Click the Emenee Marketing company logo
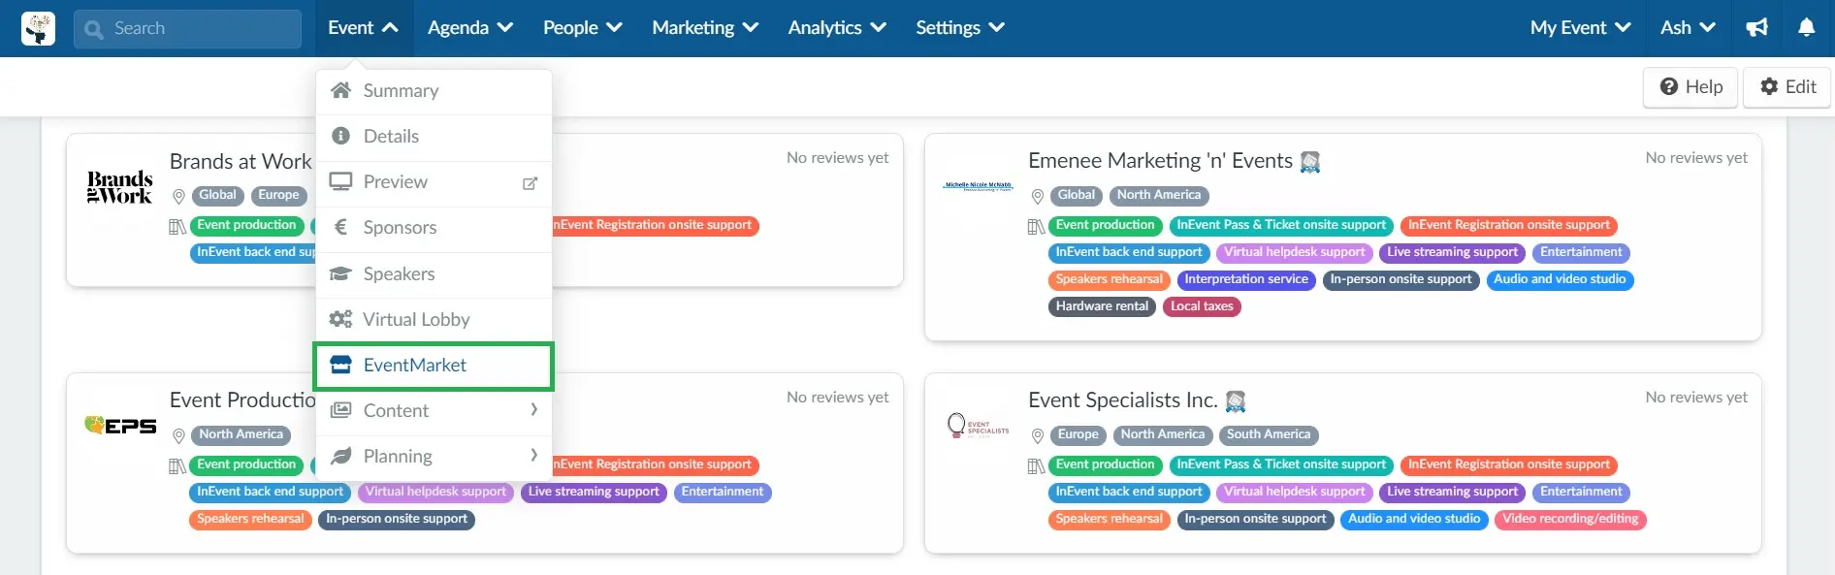The width and height of the screenshot is (1835, 575). [978, 185]
